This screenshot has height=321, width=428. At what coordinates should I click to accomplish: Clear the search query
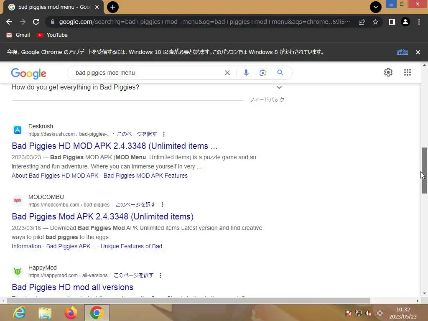click(227, 73)
